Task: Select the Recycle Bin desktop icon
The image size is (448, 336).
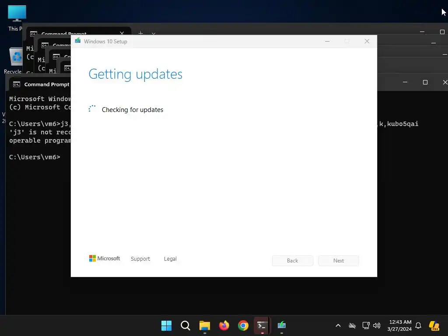Action: click(x=14, y=60)
